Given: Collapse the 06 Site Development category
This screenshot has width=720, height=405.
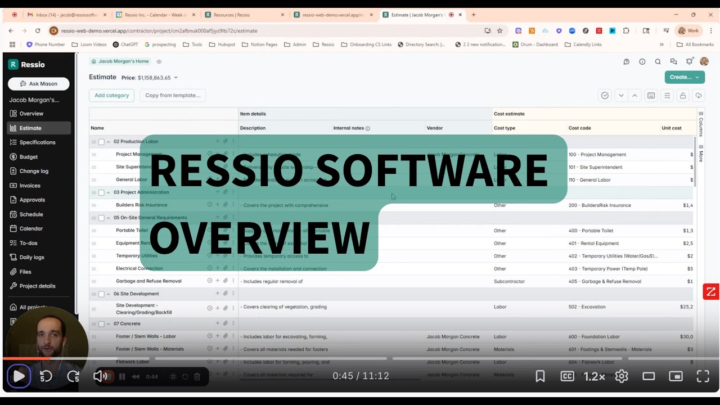Looking at the screenshot, I should pyautogui.click(x=109, y=294).
